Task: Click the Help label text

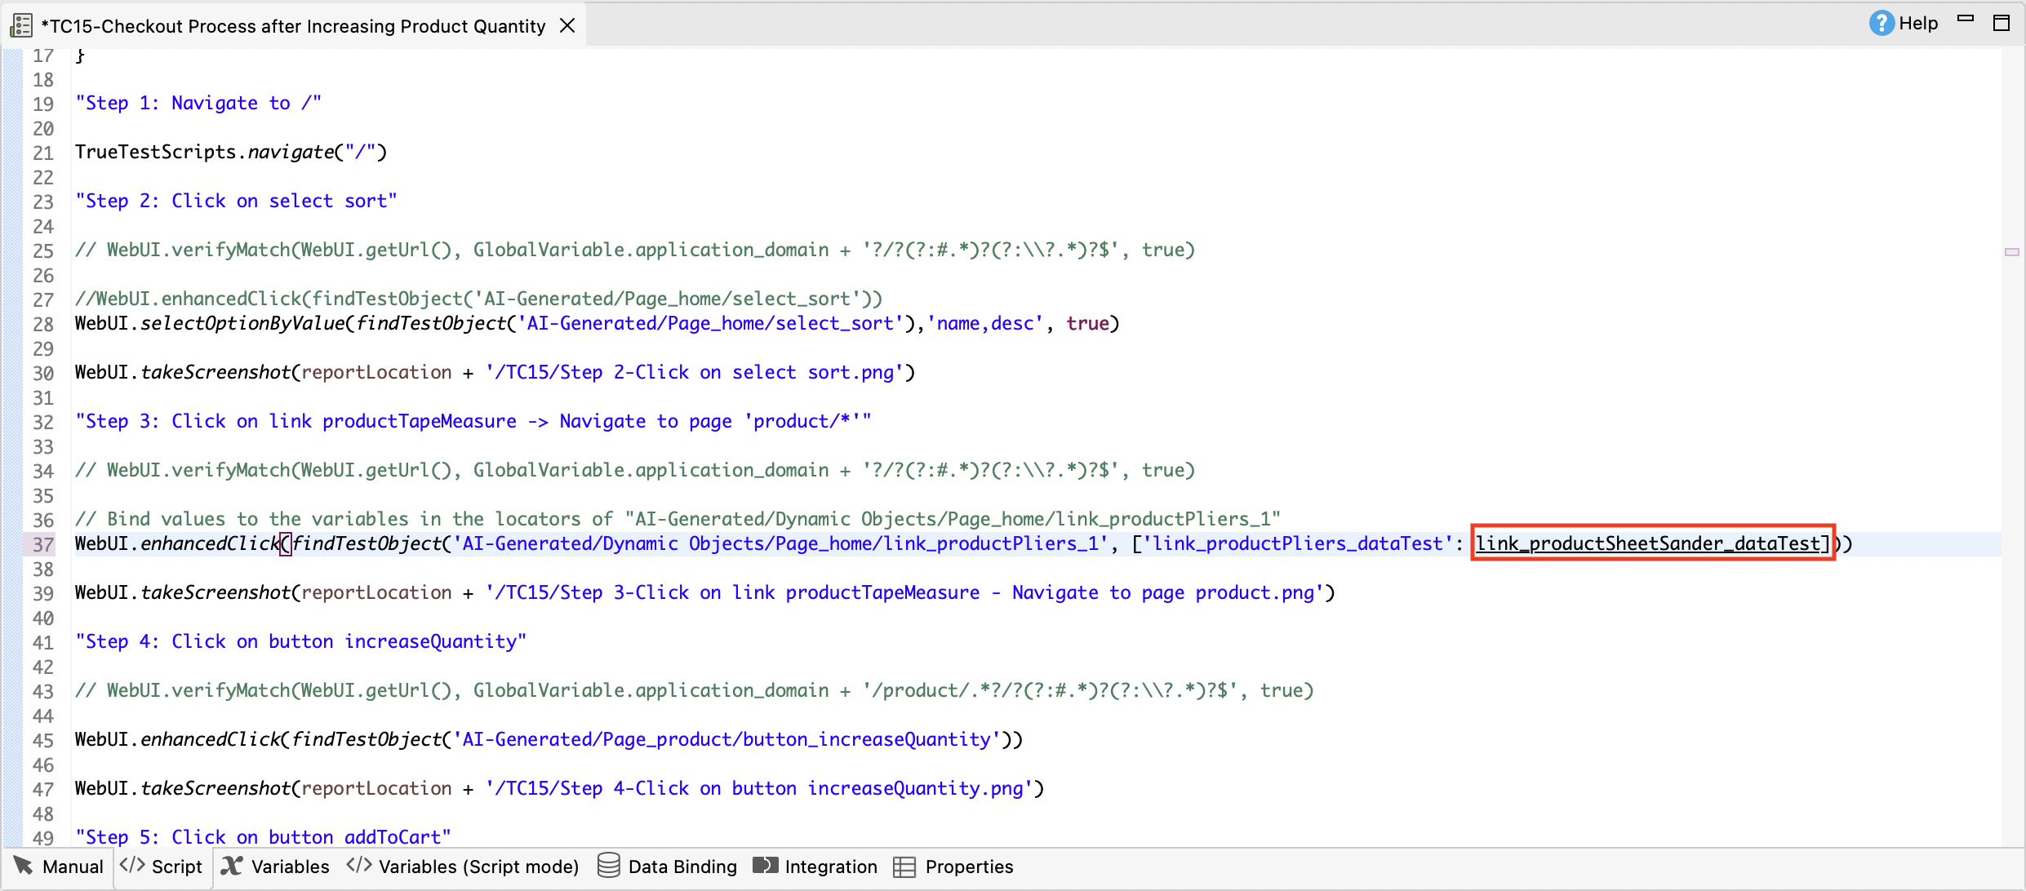Action: (1918, 23)
